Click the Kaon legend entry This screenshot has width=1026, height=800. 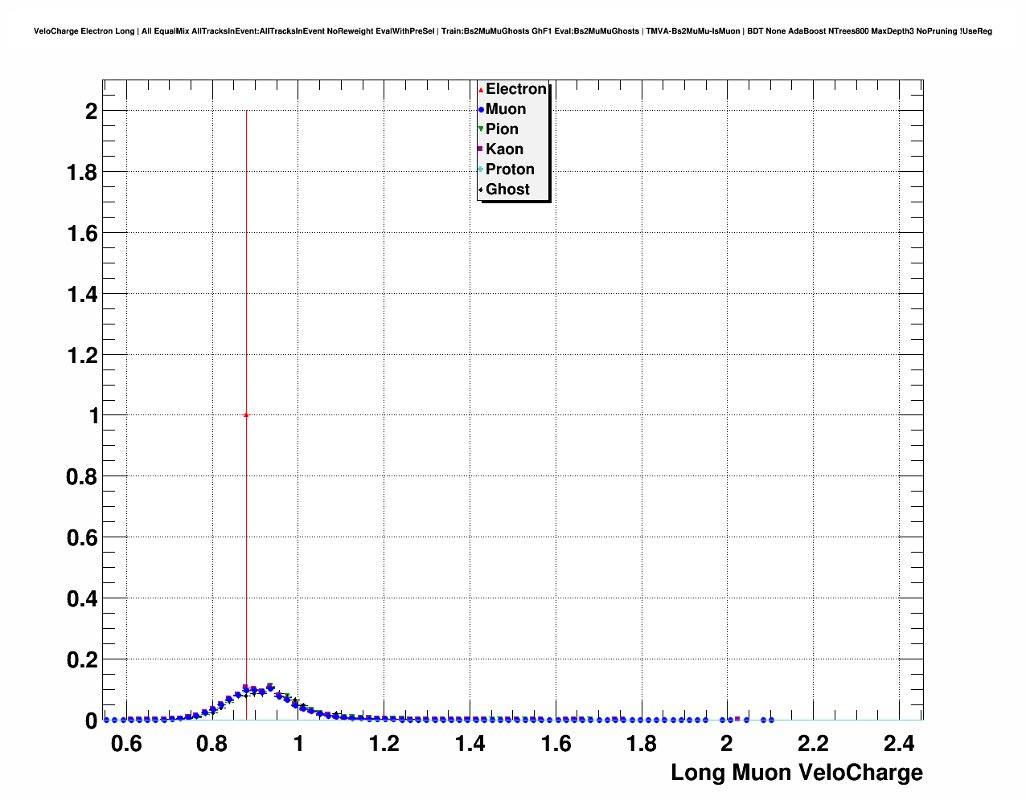click(501, 149)
